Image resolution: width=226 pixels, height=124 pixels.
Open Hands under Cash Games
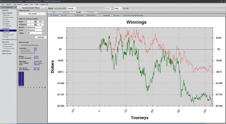(6, 19)
